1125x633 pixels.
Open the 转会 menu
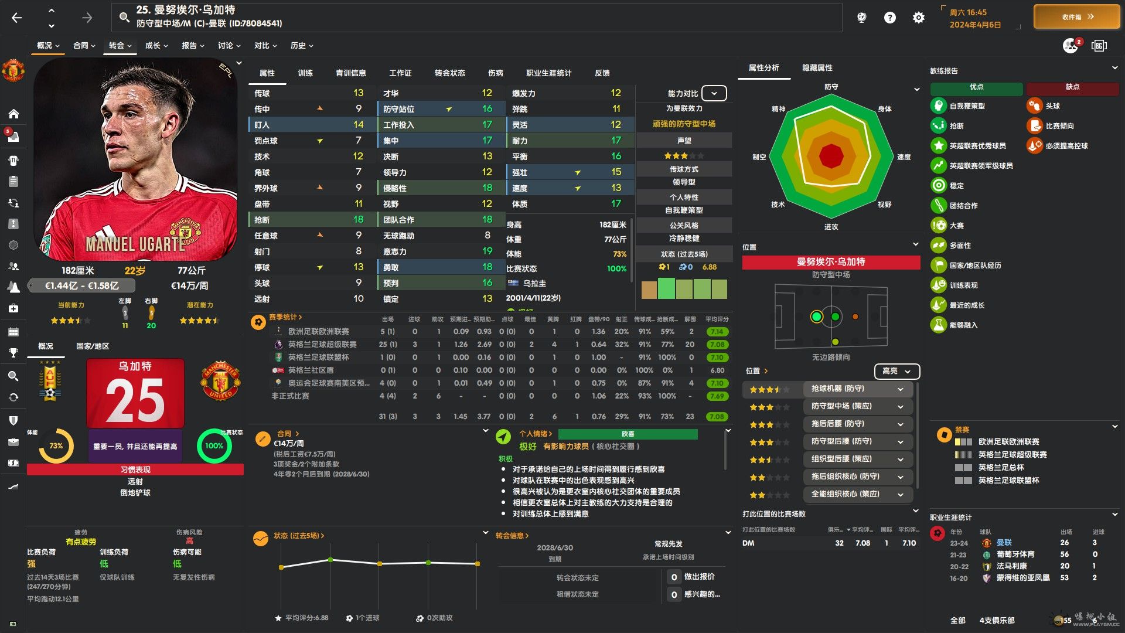point(120,46)
